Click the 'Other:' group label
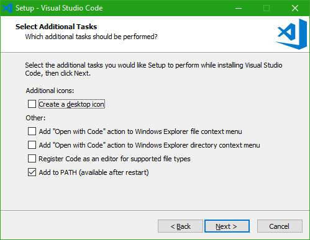 click(35, 118)
